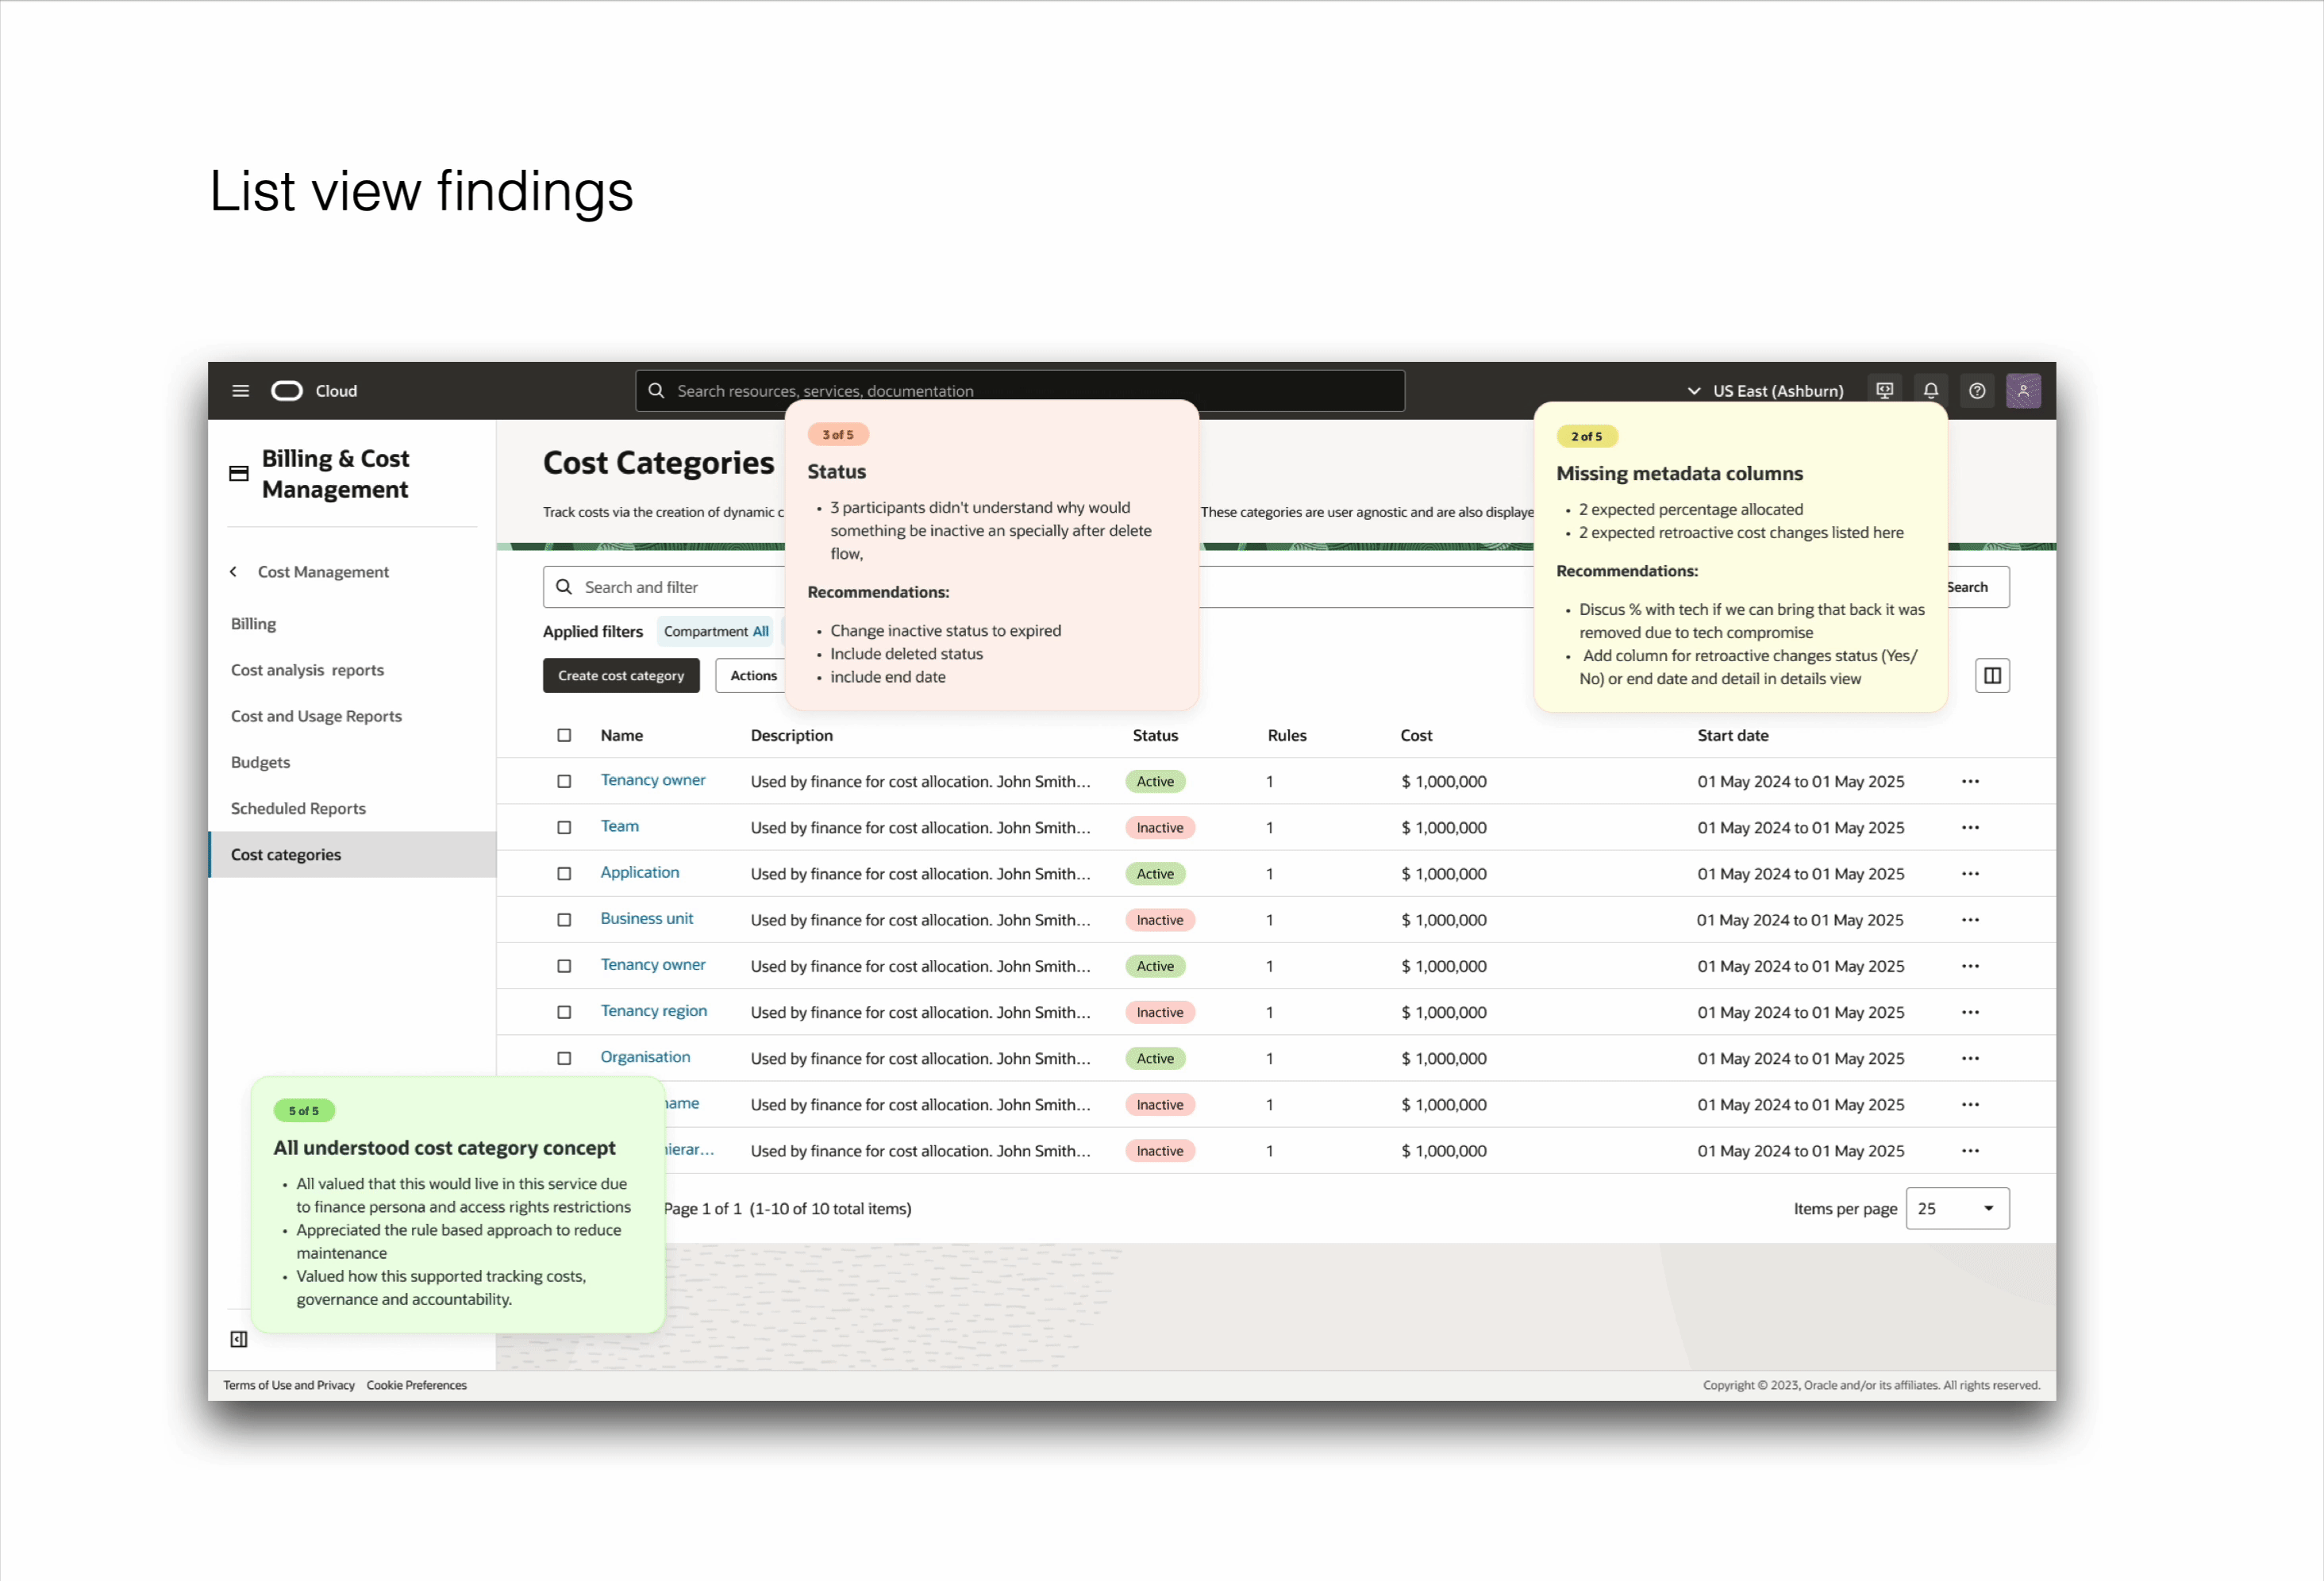The height and width of the screenshot is (1581, 2324).
Task: Check the Business unit row checkbox
Action: (x=564, y=920)
